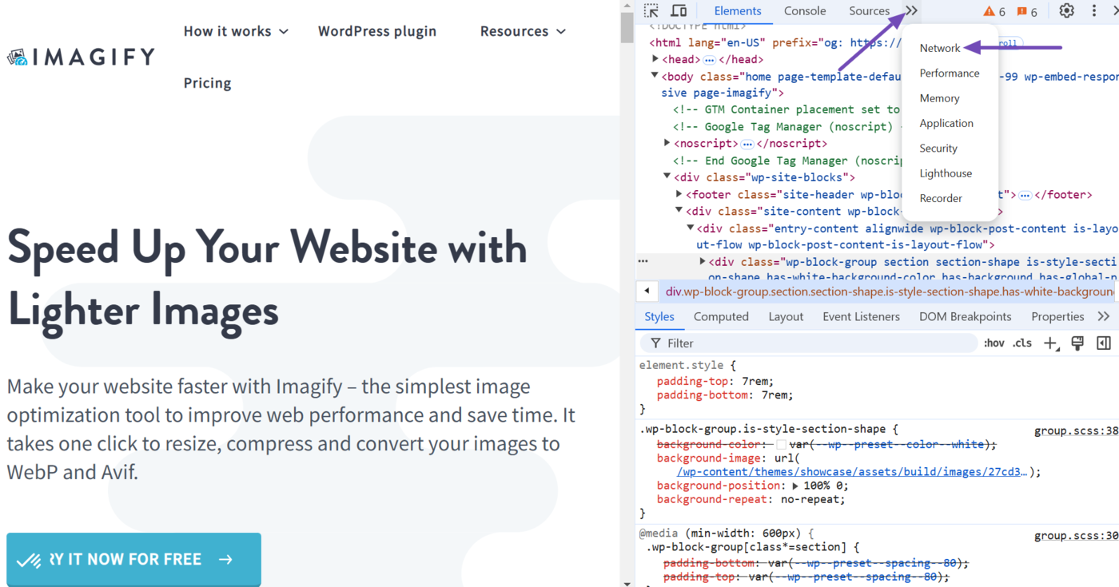1119x587 pixels.
Task: Open Lighthouse from the overflow menu
Action: (x=946, y=173)
